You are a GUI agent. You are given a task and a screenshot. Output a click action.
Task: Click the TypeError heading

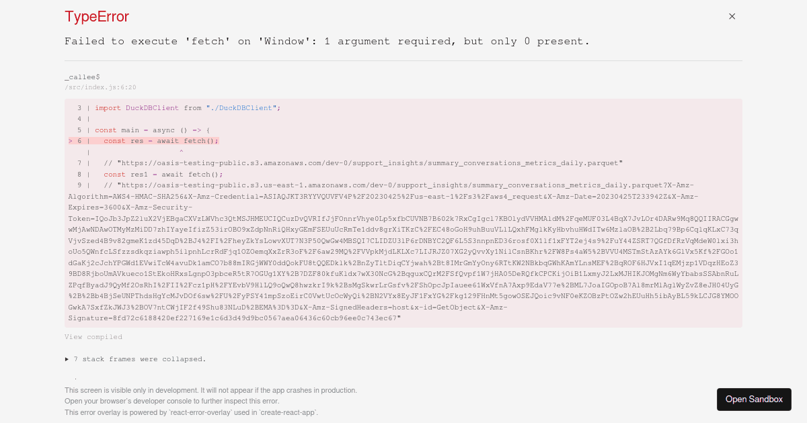click(97, 17)
